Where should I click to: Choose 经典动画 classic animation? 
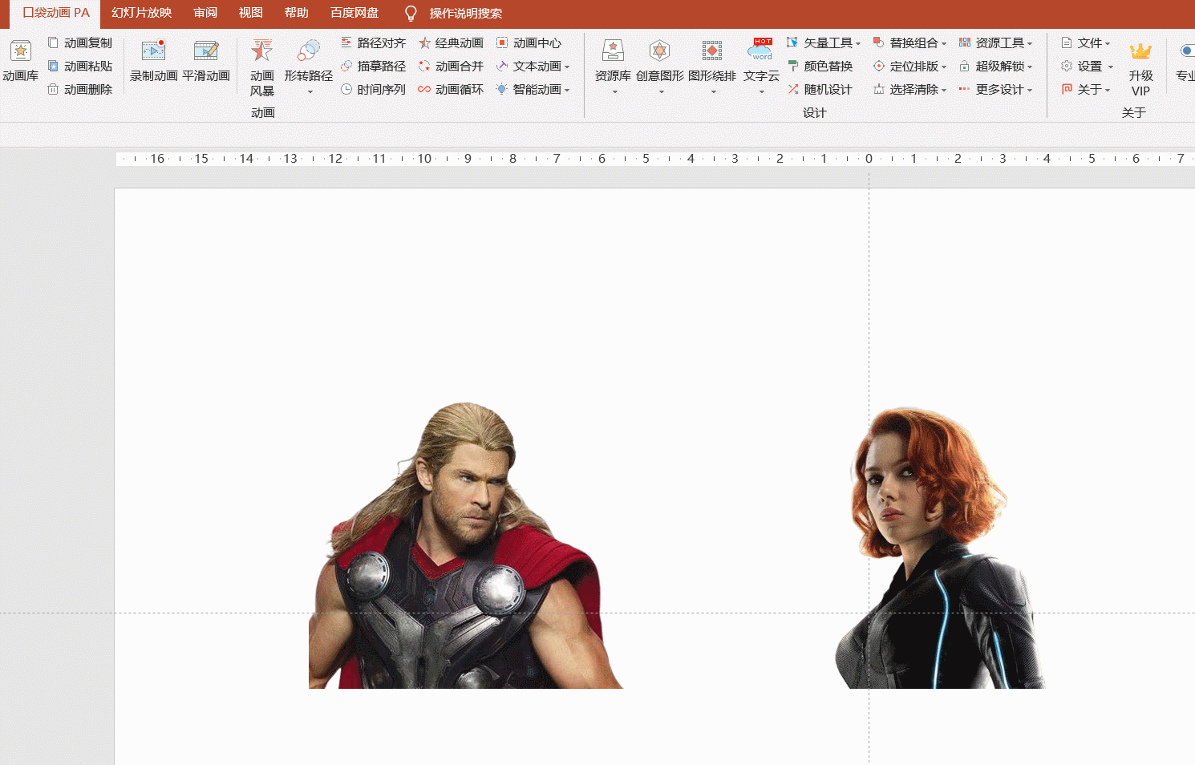[x=451, y=43]
